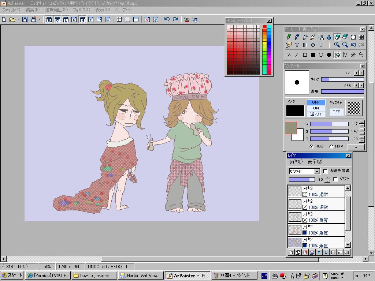Select the Text tool in tool panel
The height and width of the screenshot is (281, 375).
tap(297, 45)
